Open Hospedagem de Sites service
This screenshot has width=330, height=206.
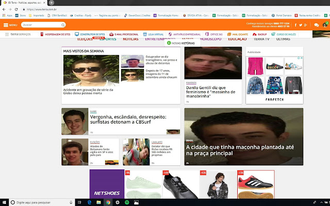[x=55, y=35]
